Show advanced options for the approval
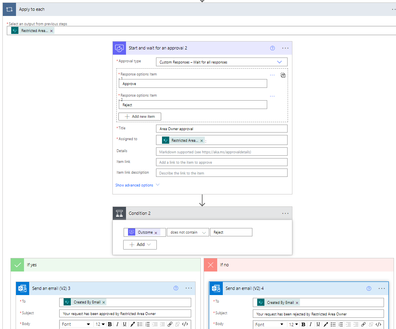Screen dimensions: 396x329 [x=134, y=185]
